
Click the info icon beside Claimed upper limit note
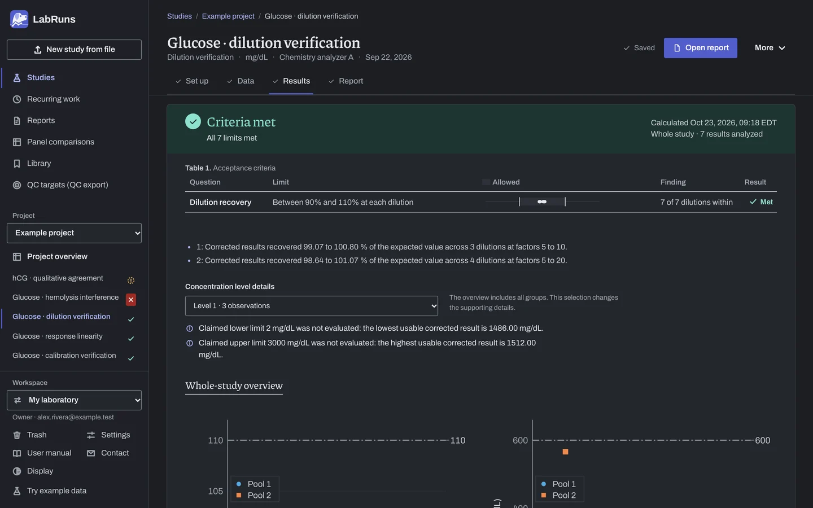[190, 343]
